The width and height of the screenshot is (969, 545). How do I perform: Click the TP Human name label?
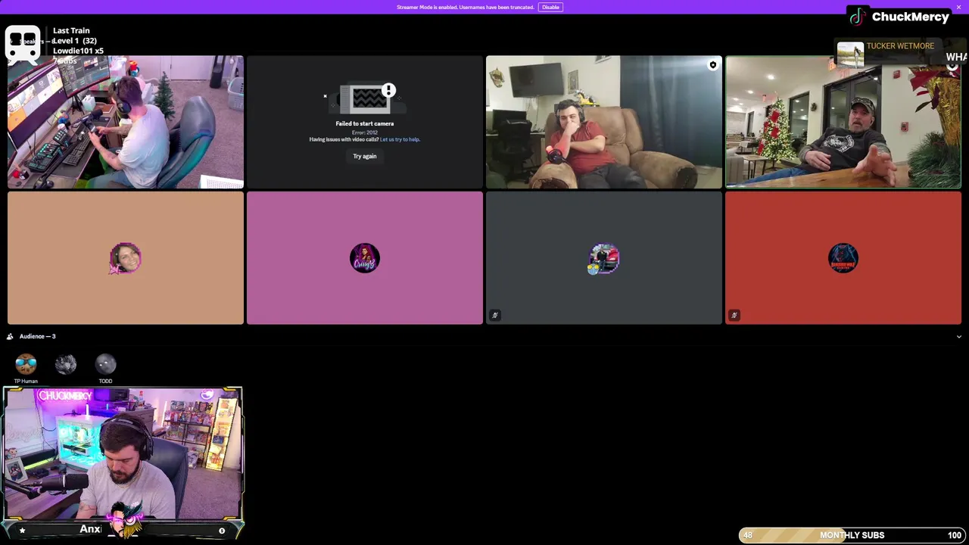(26, 381)
